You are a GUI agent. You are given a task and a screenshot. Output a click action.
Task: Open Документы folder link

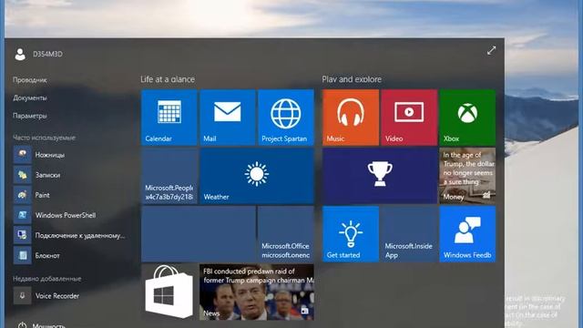pyautogui.click(x=30, y=97)
